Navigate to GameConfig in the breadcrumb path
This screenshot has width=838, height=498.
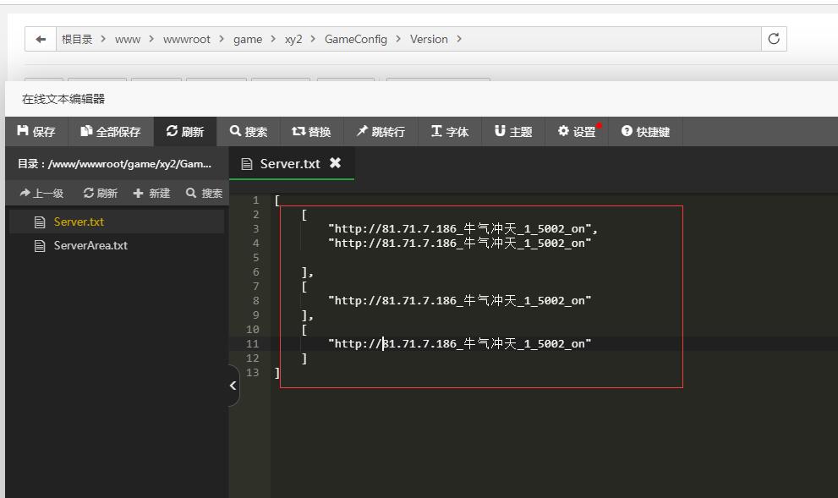355,39
